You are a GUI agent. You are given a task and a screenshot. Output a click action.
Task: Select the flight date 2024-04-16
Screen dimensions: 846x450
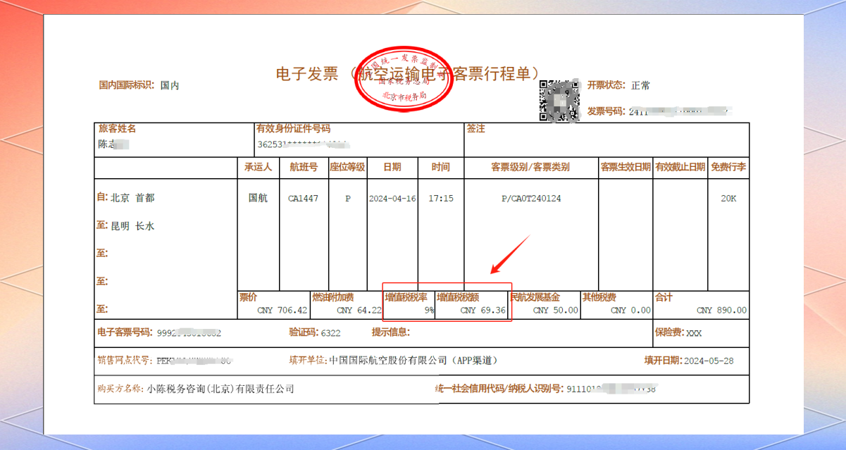coord(392,199)
